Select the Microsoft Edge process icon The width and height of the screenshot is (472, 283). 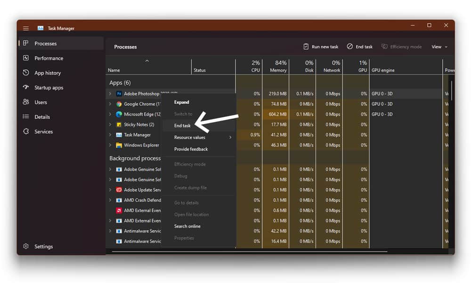tap(119, 114)
